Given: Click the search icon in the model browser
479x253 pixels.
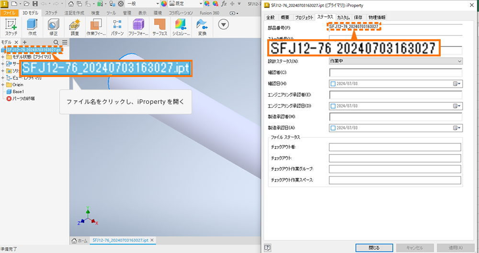Looking at the screenshot, I should point(56,43).
